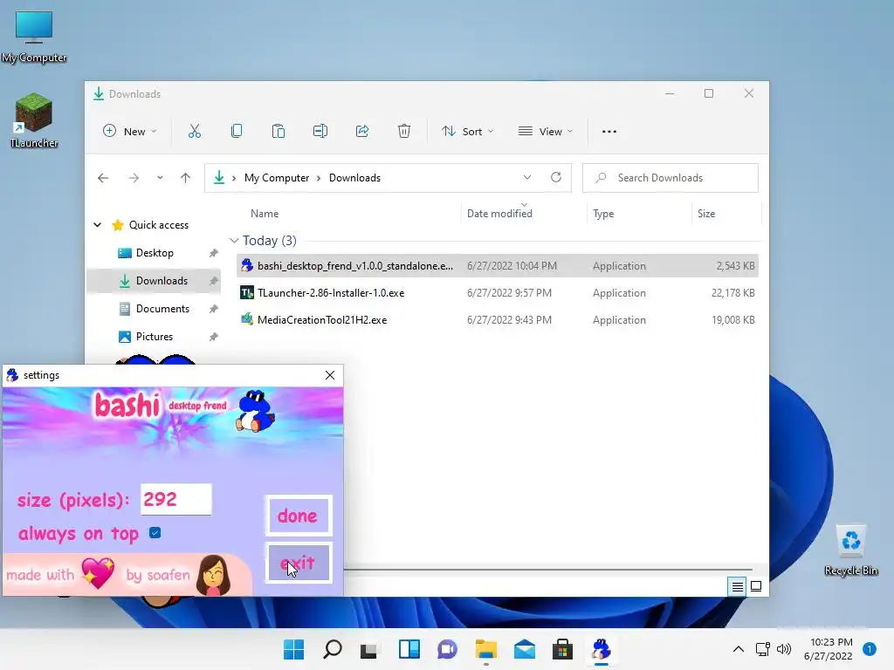Click the Cut scissors icon in toolbar
Image resolution: width=894 pixels, height=670 pixels.
point(195,132)
